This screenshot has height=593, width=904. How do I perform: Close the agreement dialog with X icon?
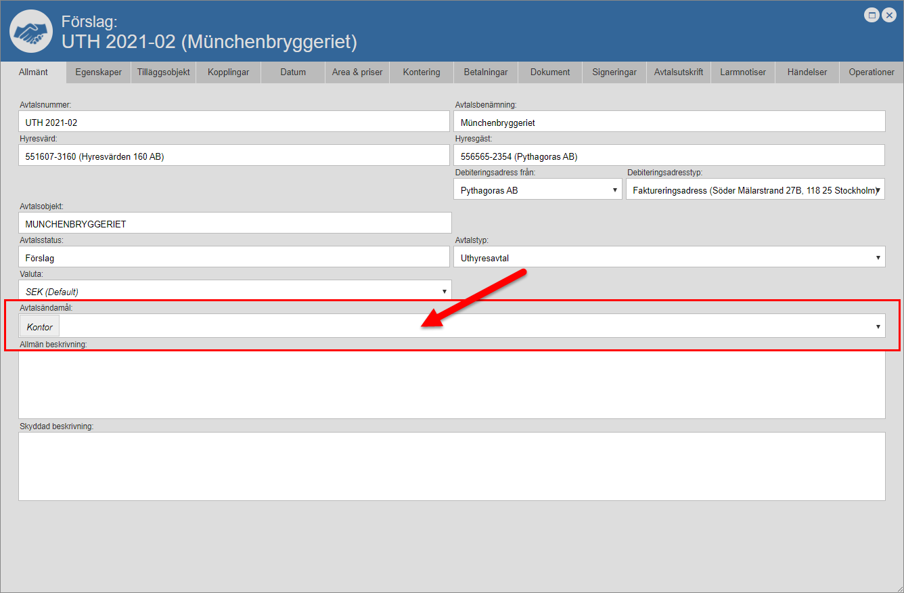[888, 15]
